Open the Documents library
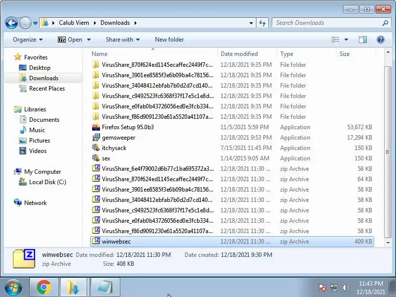The height and width of the screenshot is (297, 396). tap(44, 119)
